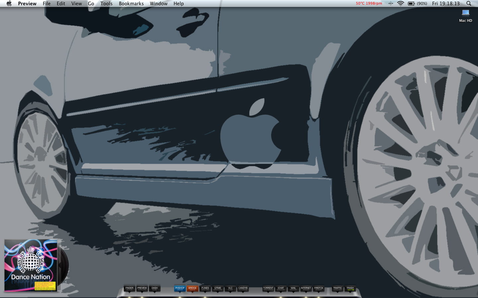Launch iTunes from the dock
Image resolution: width=478 pixels, height=298 pixels.
pyautogui.click(x=205, y=289)
